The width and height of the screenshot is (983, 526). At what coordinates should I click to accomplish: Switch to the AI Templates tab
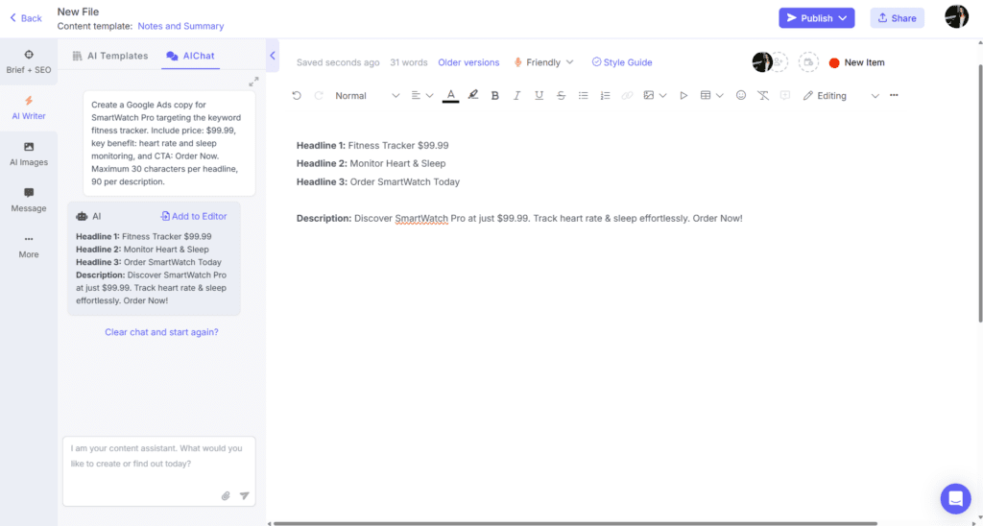(109, 56)
